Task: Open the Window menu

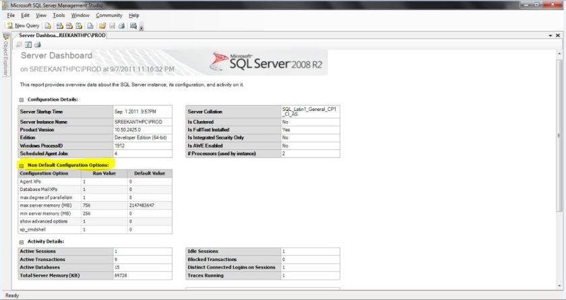Action: click(x=80, y=15)
